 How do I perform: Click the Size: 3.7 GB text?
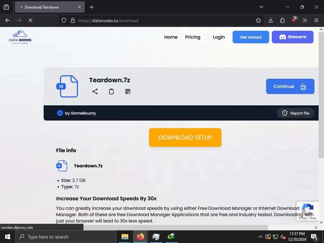click(x=73, y=180)
